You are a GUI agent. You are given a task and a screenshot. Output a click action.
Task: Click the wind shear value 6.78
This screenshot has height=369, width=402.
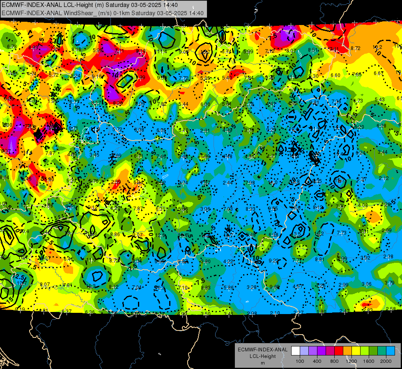coord(12,47)
